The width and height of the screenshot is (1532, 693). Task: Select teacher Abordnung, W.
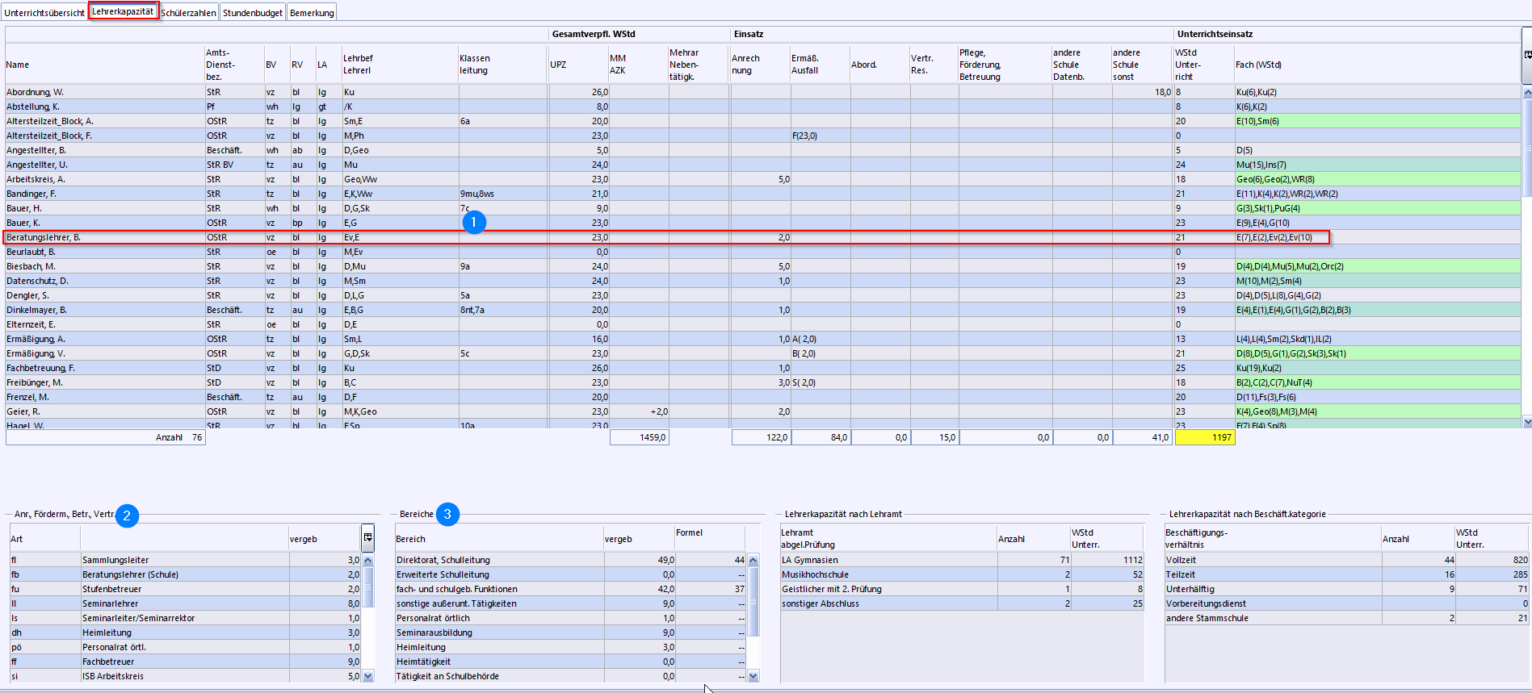[x=763, y=92]
